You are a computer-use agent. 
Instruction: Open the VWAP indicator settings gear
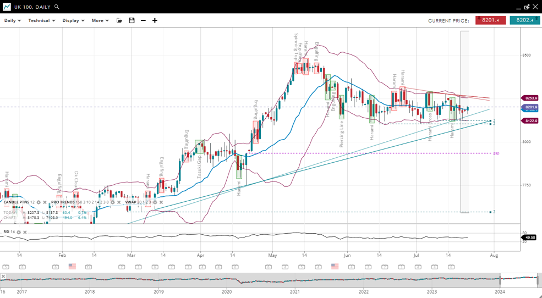[155, 202]
